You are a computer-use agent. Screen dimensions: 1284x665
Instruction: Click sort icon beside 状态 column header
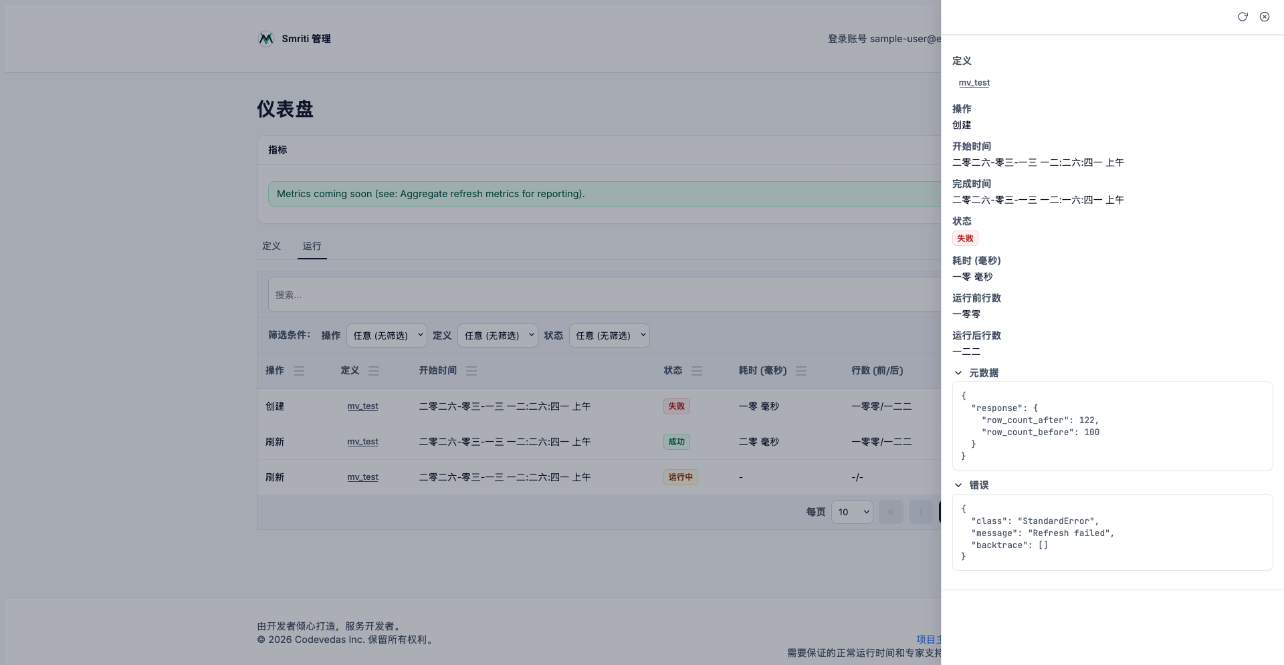tap(697, 371)
